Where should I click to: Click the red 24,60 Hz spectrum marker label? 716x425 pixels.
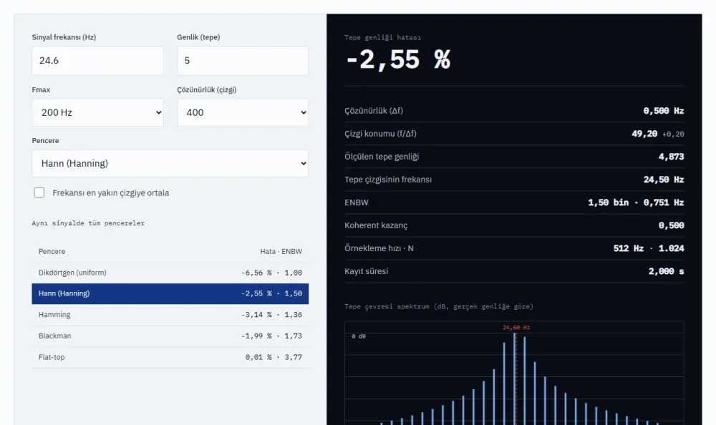click(x=516, y=327)
